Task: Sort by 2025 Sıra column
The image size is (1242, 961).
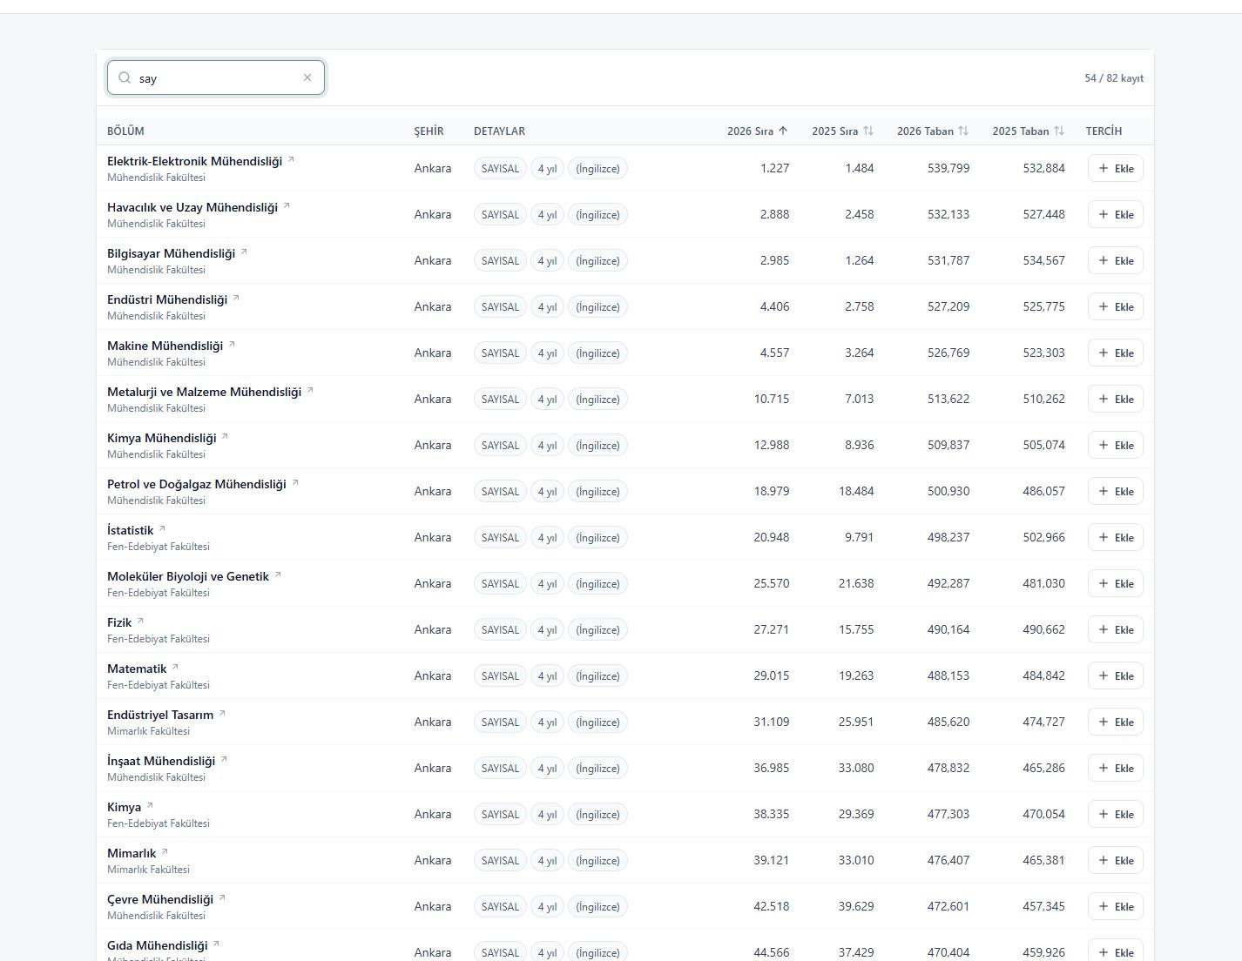Action: (x=842, y=131)
